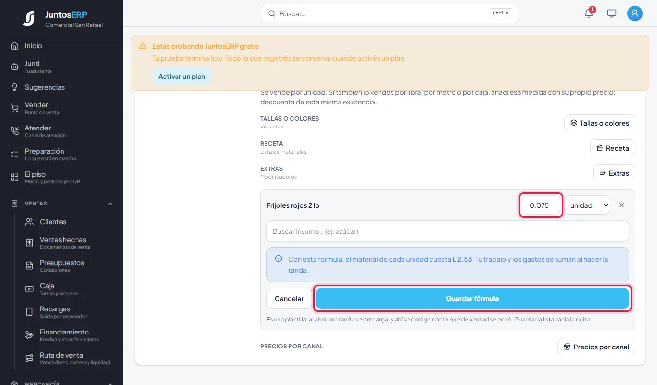This screenshot has width=657, height=385.
Task: Click Activar un plan button
Action: pyautogui.click(x=182, y=77)
